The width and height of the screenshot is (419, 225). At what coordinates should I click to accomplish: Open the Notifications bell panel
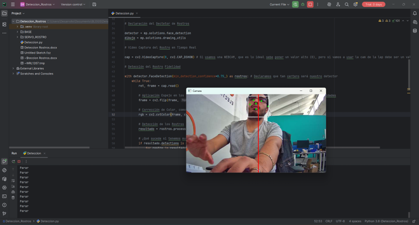click(414, 14)
